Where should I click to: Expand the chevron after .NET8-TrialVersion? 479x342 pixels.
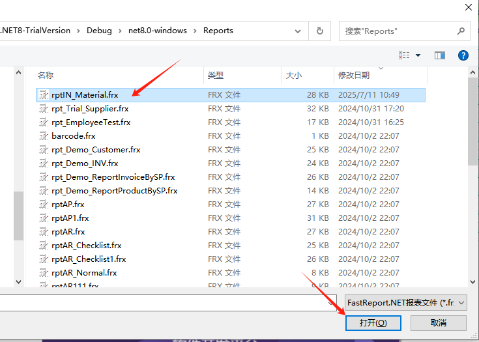[x=78, y=31]
